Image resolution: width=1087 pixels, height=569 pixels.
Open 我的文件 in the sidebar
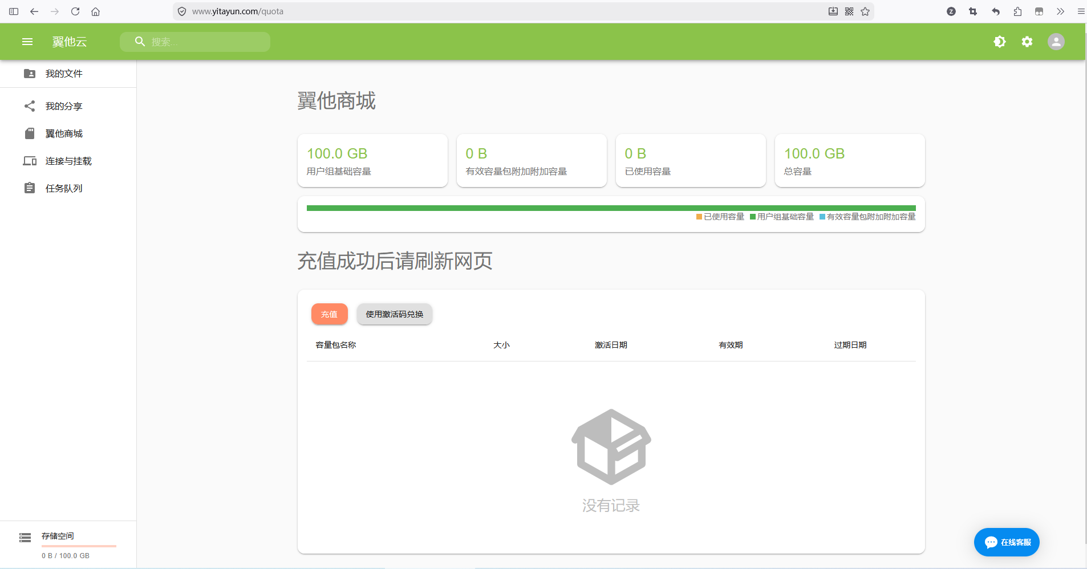coord(64,74)
